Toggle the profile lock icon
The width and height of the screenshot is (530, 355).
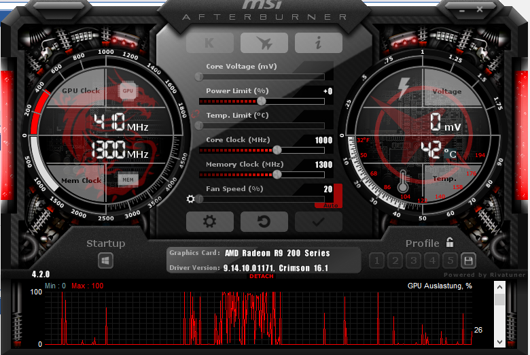(450, 242)
